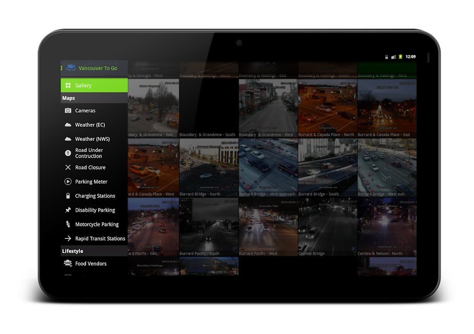Open Cameras from the Maps section
The width and height of the screenshot is (474, 334).
tap(94, 111)
